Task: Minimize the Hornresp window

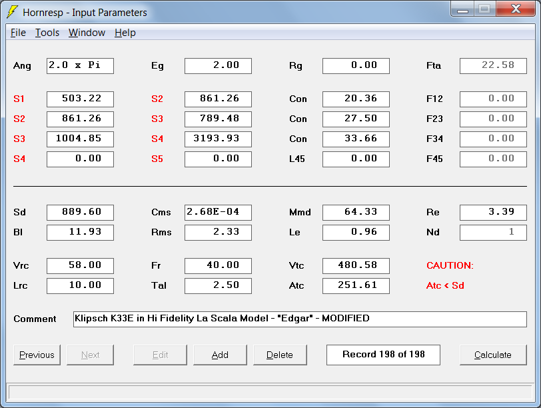Action: (462, 9)
